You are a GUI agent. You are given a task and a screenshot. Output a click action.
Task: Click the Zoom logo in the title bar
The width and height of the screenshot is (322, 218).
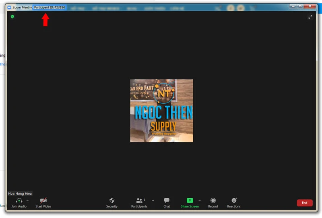coord(9,7)
